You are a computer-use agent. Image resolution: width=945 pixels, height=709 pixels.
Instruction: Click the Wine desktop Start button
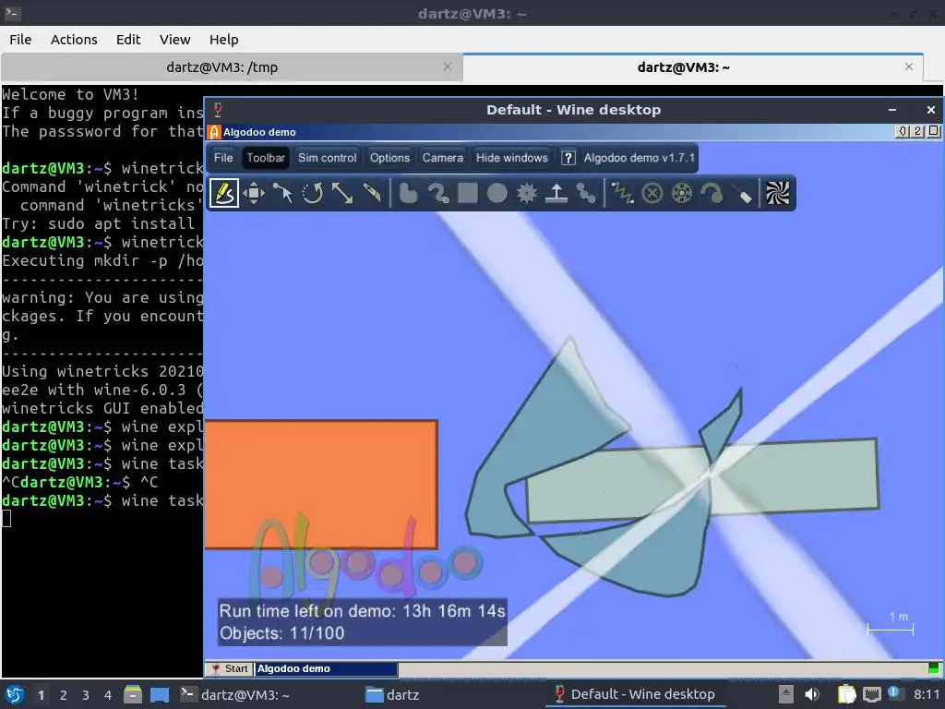(230, 668)
